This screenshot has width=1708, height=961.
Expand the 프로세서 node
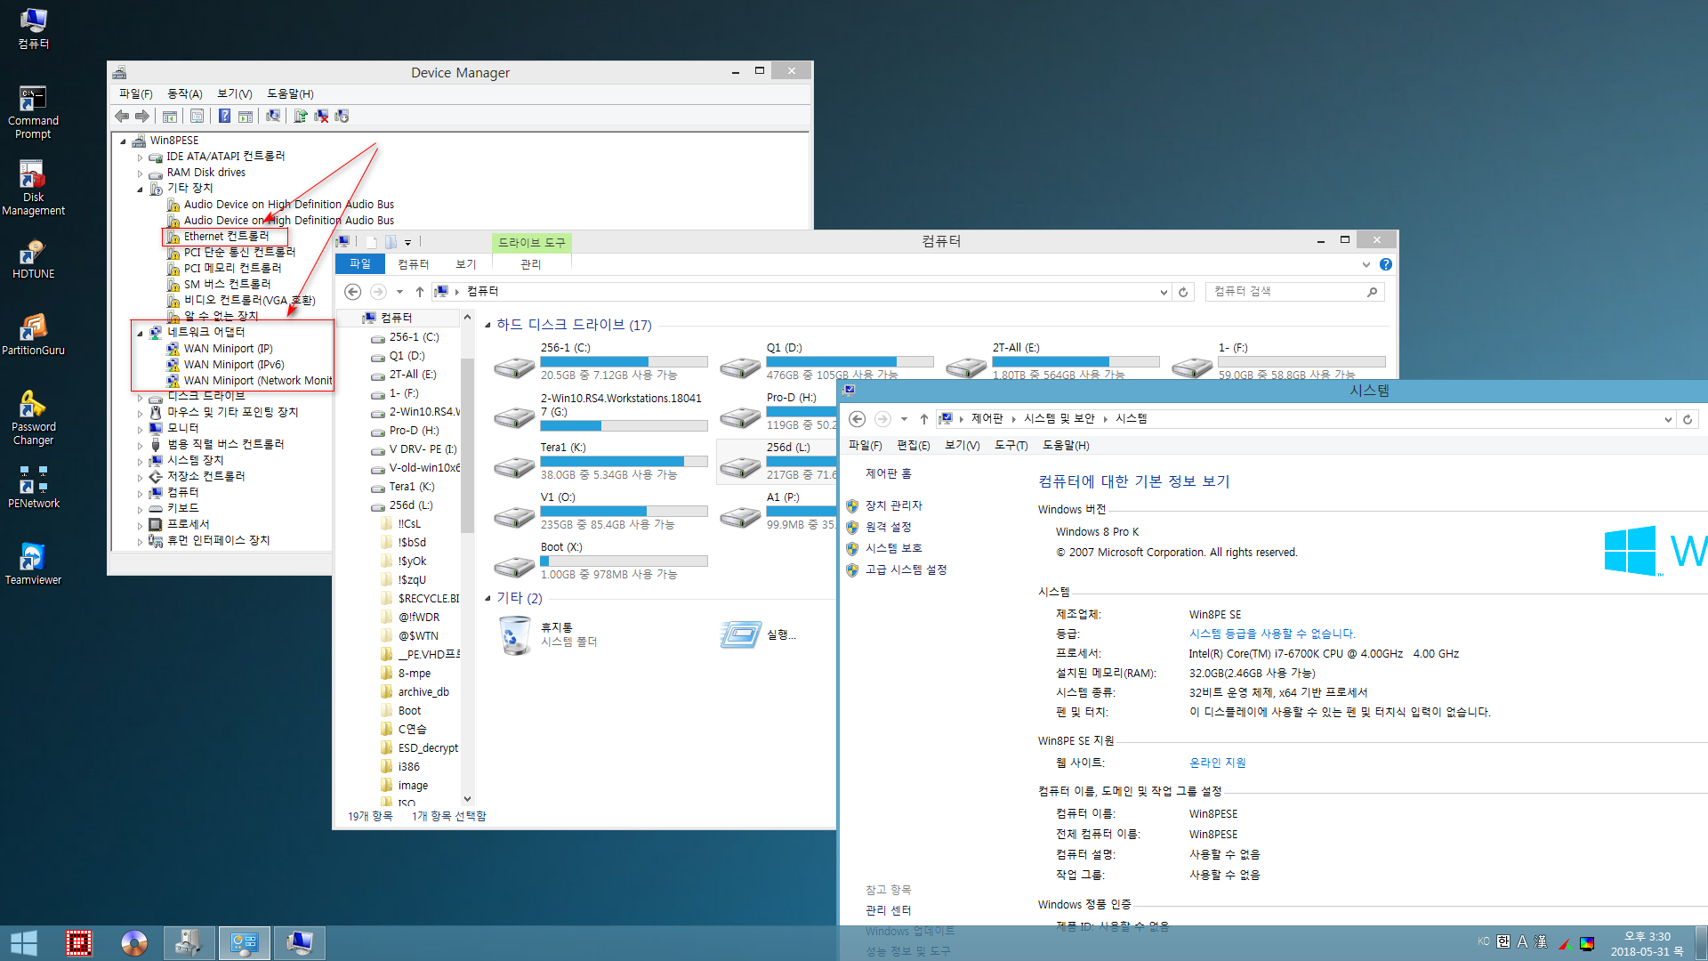point(140,525)
